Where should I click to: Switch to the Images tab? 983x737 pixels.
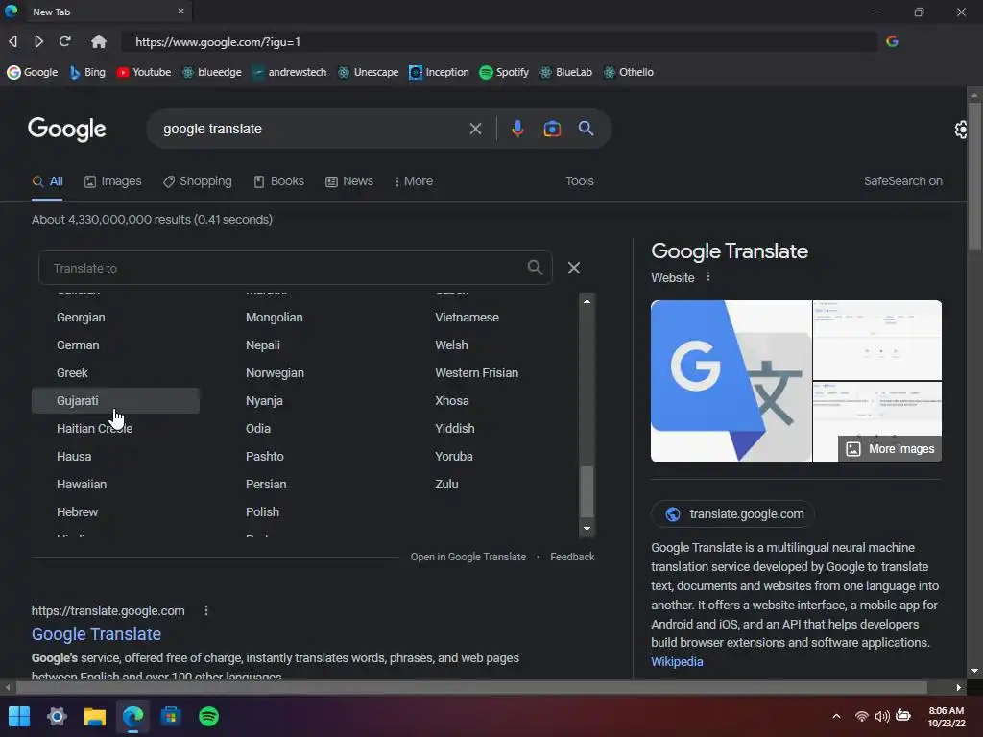[113, 181]
